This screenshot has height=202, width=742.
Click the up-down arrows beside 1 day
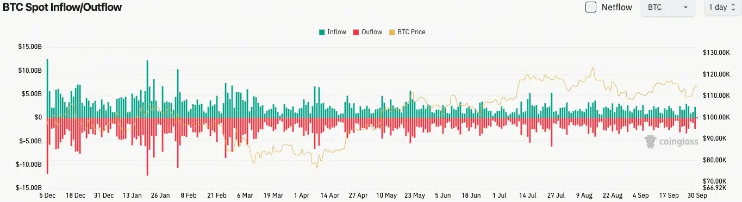pyautogui.click(x=733, y=8)
